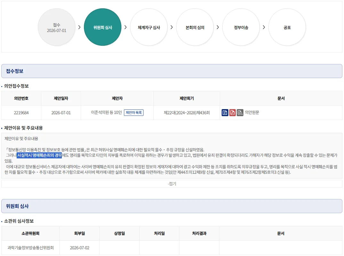Select the 위원회 심사 step circle

pos(103,27)
